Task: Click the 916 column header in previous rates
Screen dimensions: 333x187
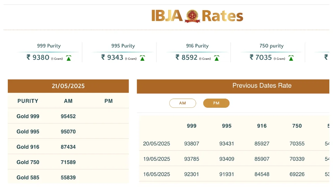Action: (x=262, y=126)
